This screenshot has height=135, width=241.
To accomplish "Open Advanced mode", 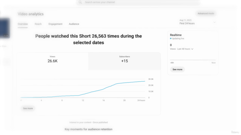I will (x=206, y=13).
